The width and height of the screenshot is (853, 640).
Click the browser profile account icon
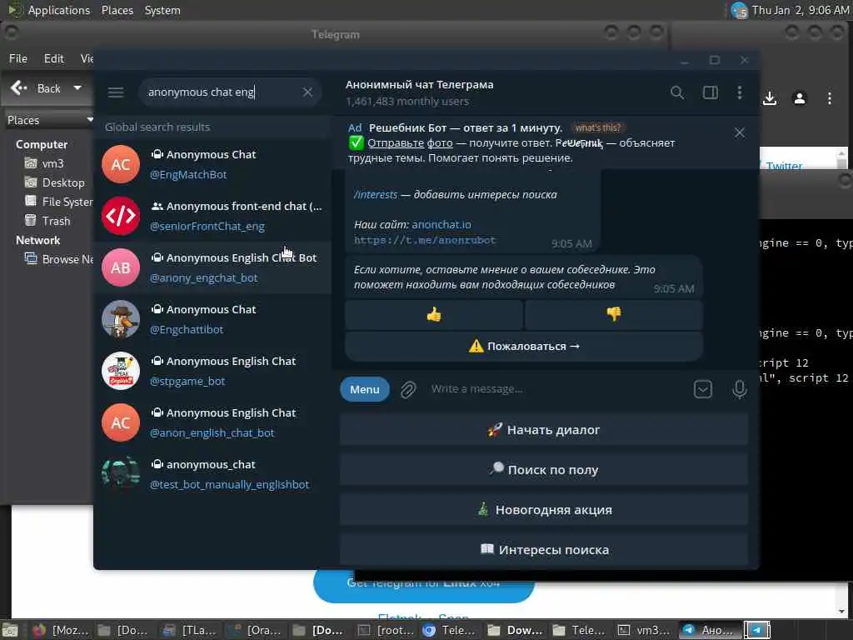pos(799,98)
